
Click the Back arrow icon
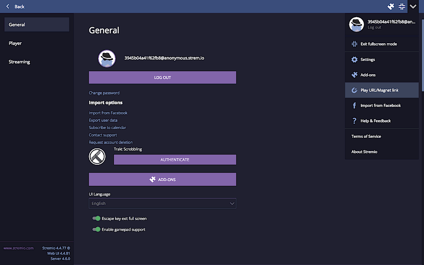click(x=8, y=7)
